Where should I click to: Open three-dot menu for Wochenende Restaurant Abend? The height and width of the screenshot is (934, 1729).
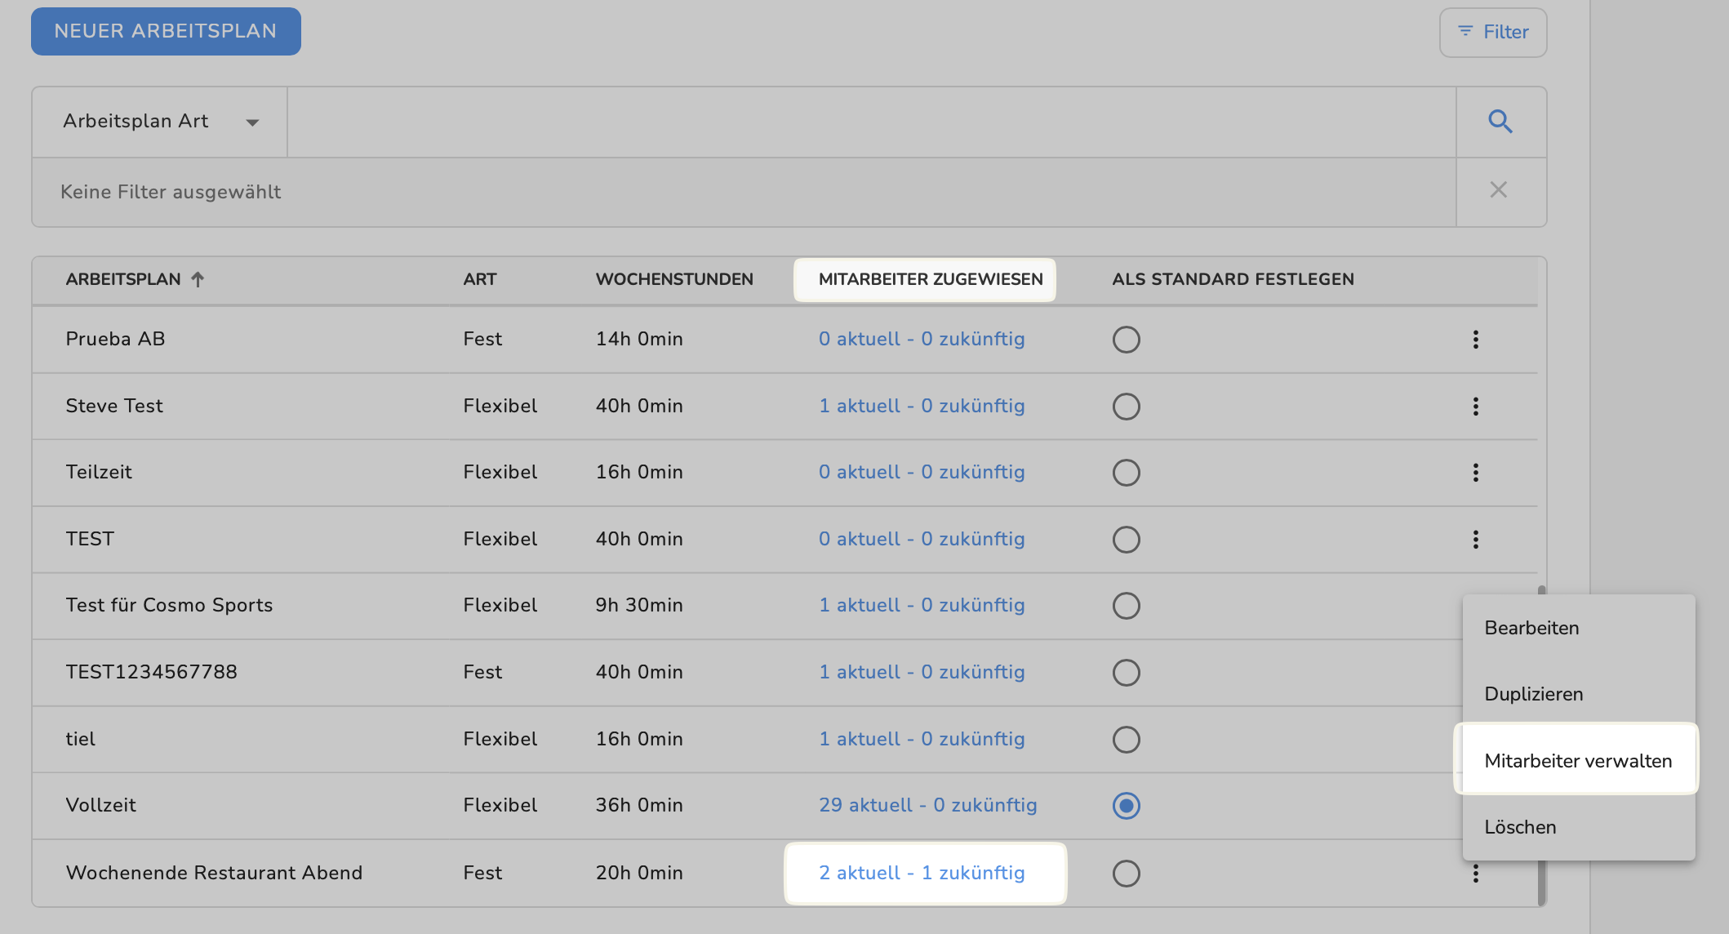coord(1475,874)
